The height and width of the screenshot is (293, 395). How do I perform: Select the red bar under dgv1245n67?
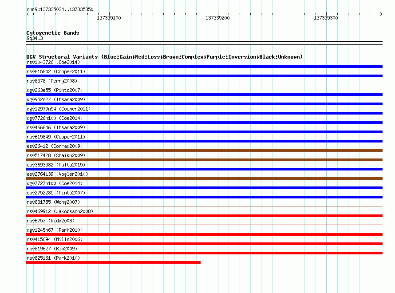point(204,234)
